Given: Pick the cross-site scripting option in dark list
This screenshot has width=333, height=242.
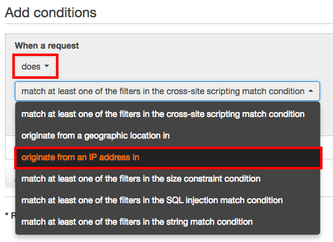Looking at the screenshot, I should (x=168, y=115).
